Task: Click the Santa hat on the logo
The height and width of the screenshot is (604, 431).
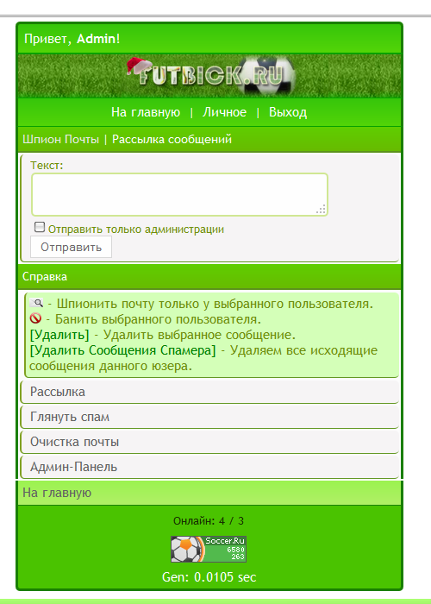Action: pyautogui.click(x=137, y=66)
